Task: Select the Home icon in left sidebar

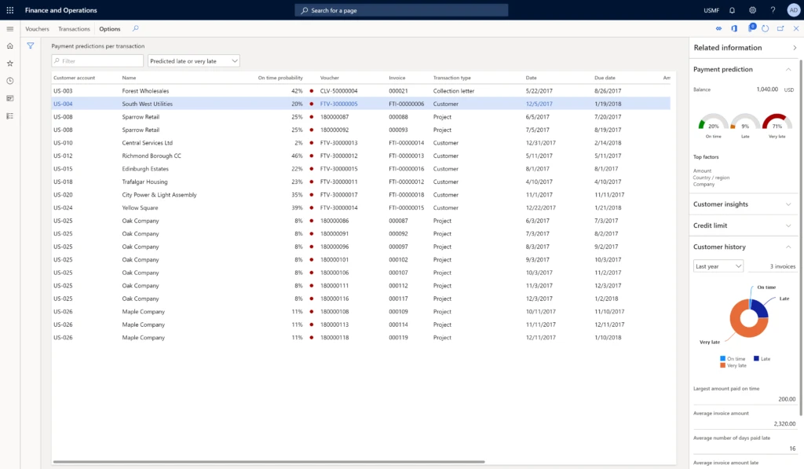Action: (x=9, y=46)
